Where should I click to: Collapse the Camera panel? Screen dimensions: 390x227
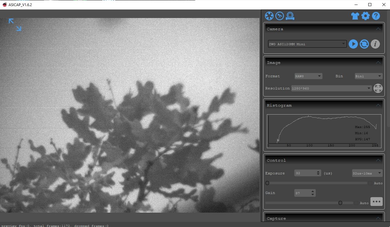[x=378, y=29]
